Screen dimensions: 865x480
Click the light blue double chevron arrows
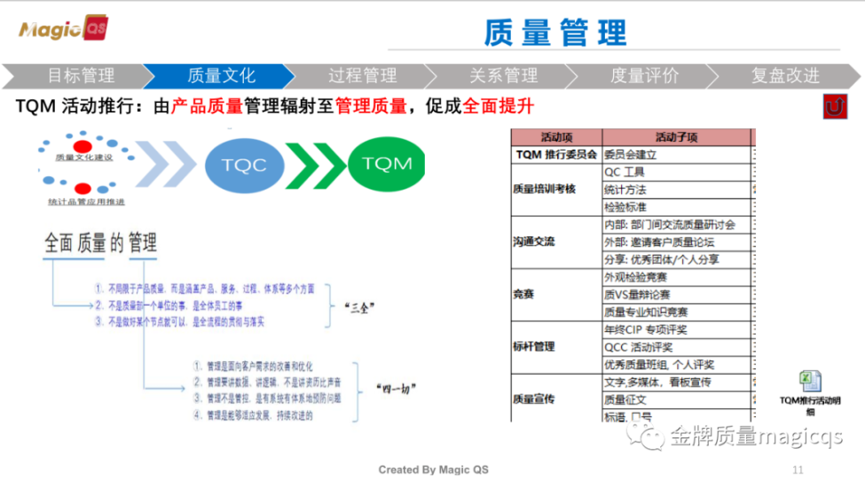point(166,164)
